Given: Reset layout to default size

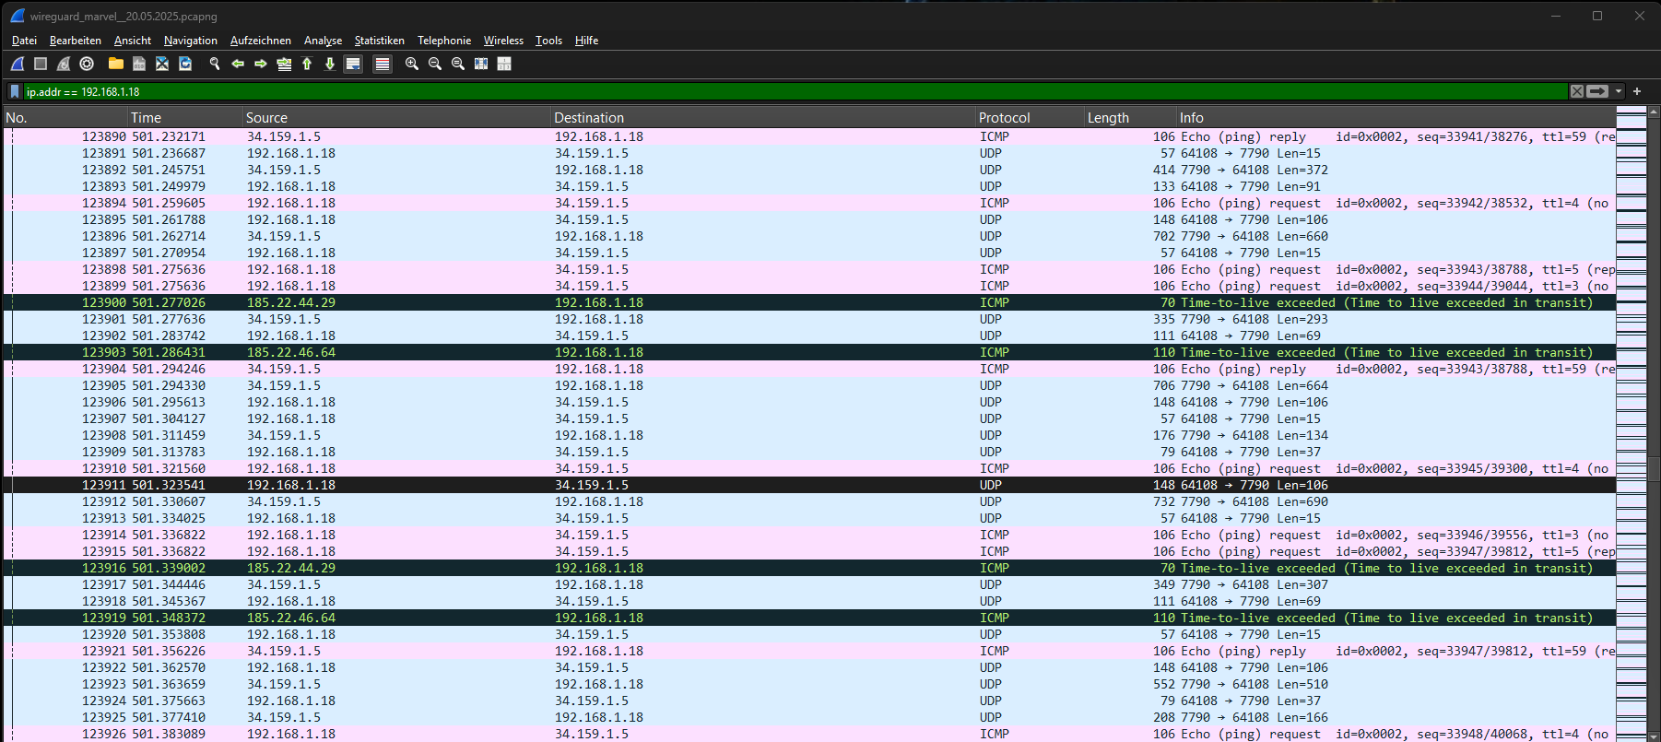Looking at the screenshot, I should 481,64.
